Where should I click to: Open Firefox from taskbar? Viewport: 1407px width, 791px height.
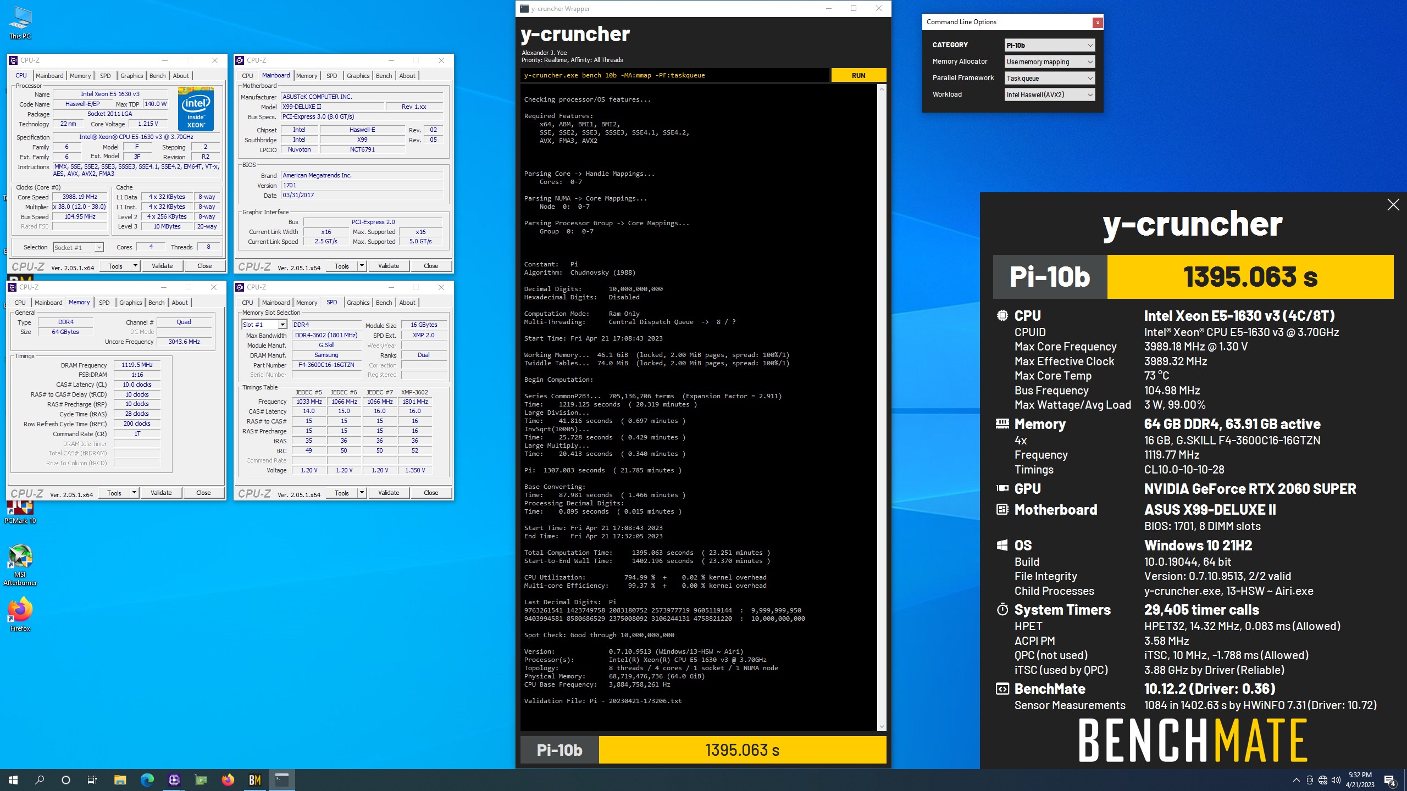[x=228, y=779]
